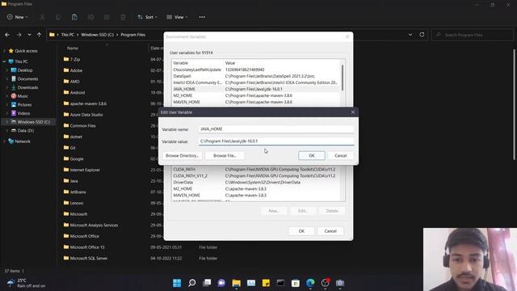This screenshot has width=517, height=291.
Task: Open the Windows Start menu
Action: 177,283
